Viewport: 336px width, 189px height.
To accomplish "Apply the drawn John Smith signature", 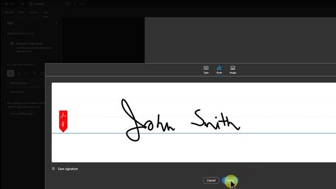I will click(230, 181).
